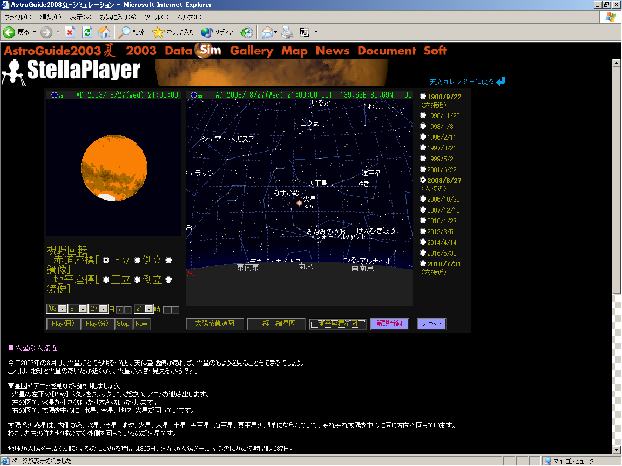
Task: Open the Gallery tab in site navigation
Action: click(x=251, y=51)
